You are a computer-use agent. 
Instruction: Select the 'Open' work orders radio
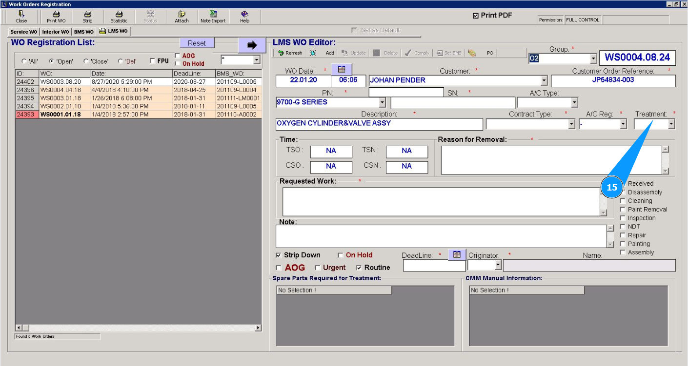51,61
